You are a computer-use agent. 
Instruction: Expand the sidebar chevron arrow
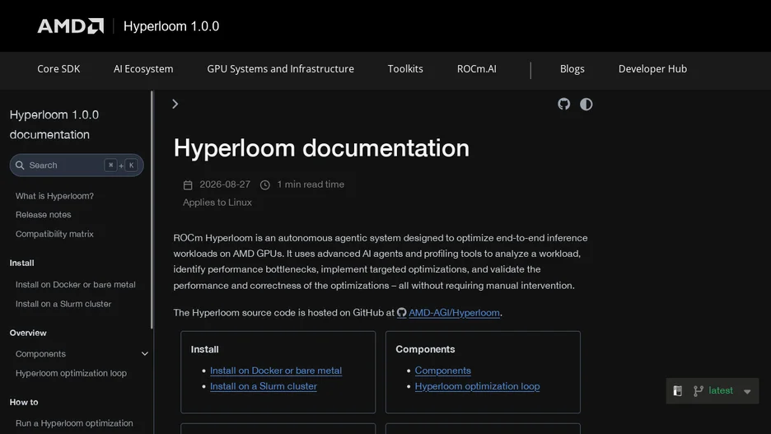(x=175, y=104)
